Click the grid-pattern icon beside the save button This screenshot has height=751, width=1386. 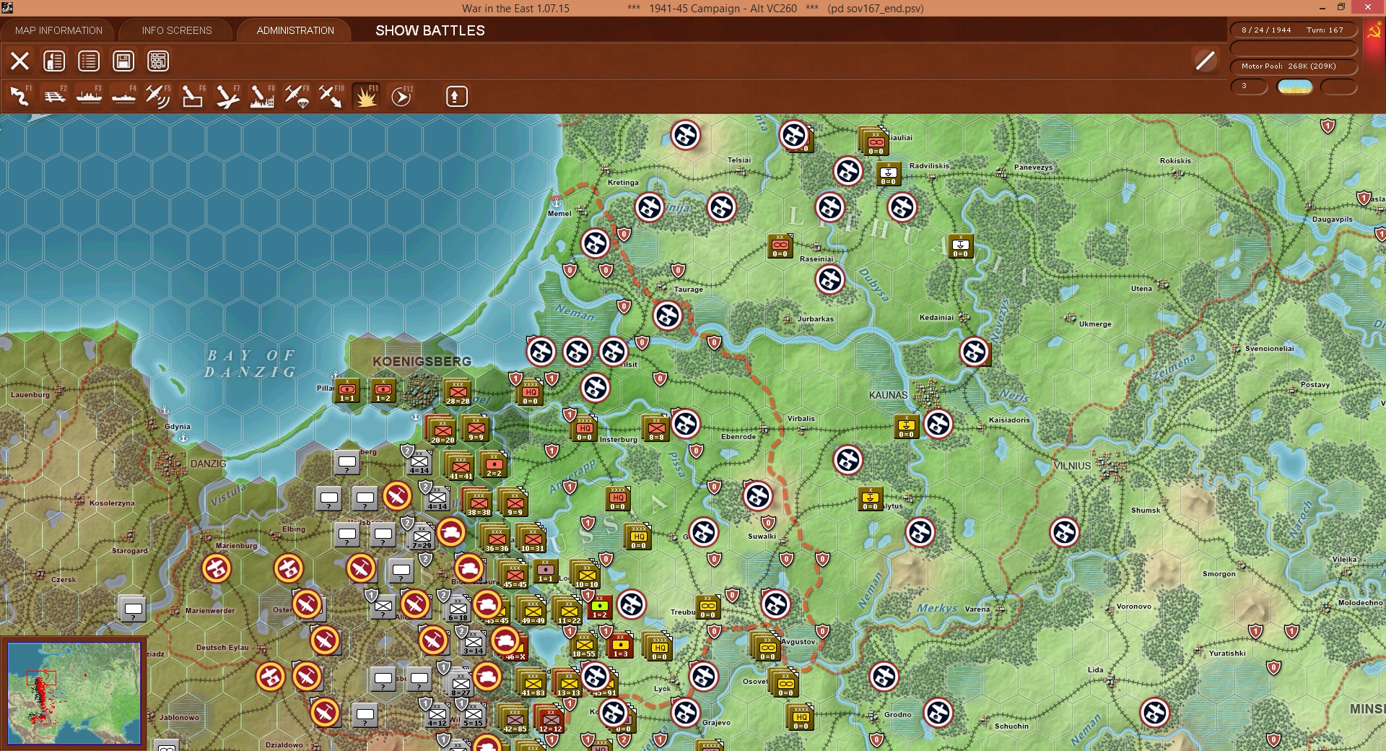[x=158, y=61]
